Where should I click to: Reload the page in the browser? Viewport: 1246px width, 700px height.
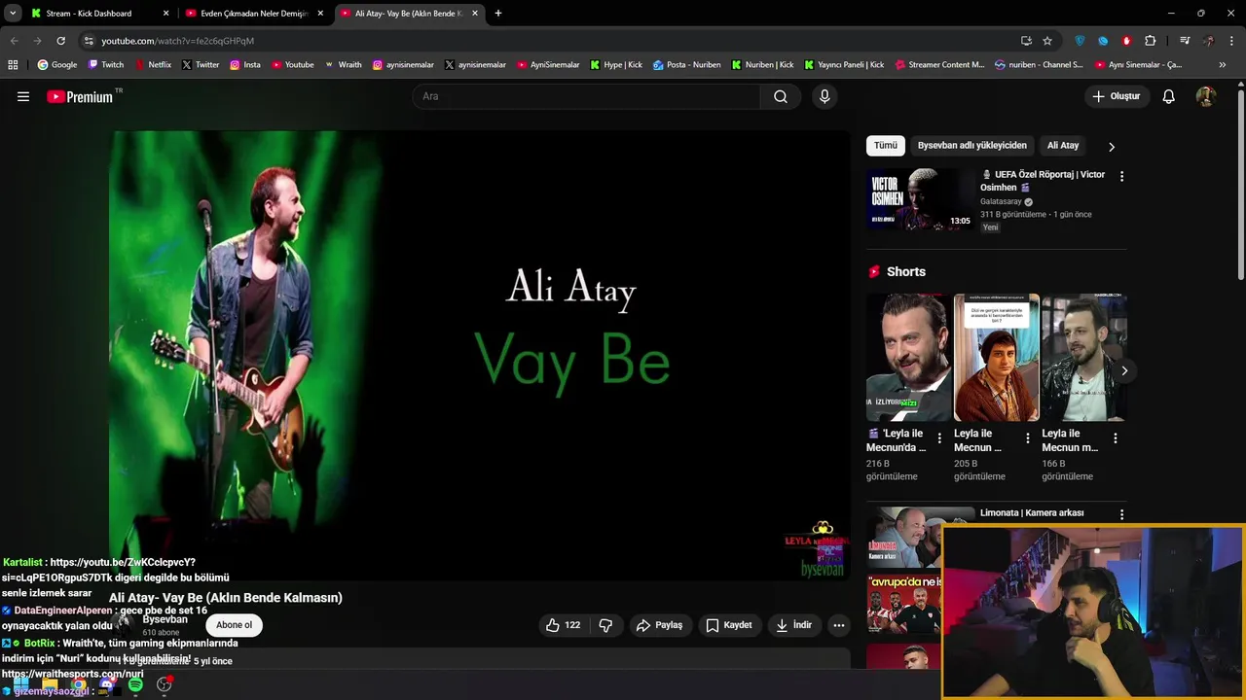(x=60, y=41)
